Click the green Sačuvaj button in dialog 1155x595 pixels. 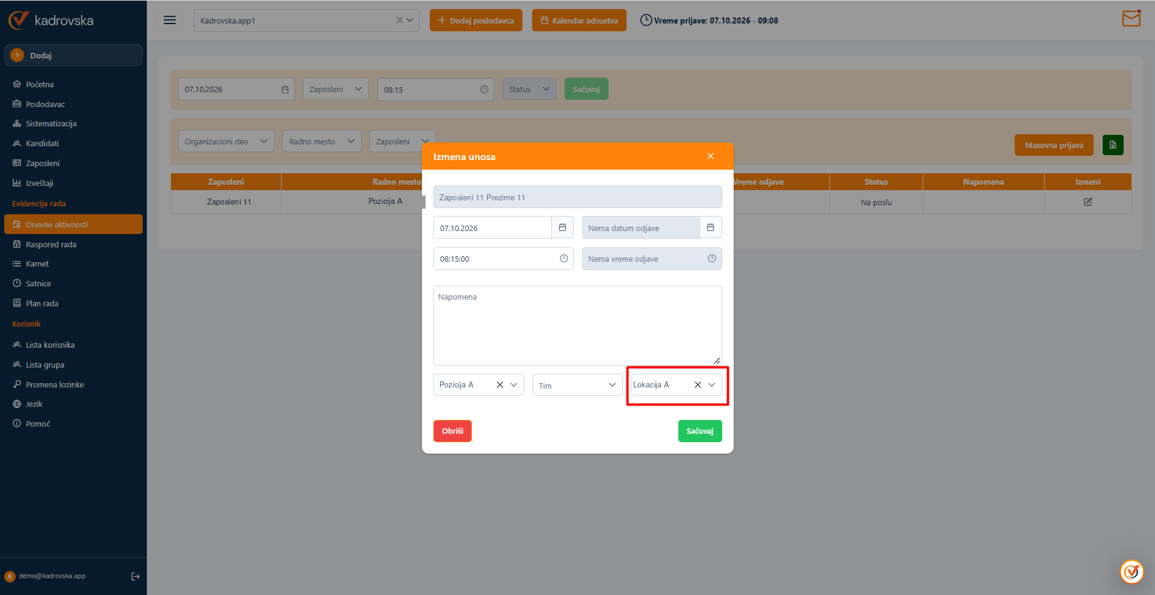pyautogui.click(x=699, y=431)
